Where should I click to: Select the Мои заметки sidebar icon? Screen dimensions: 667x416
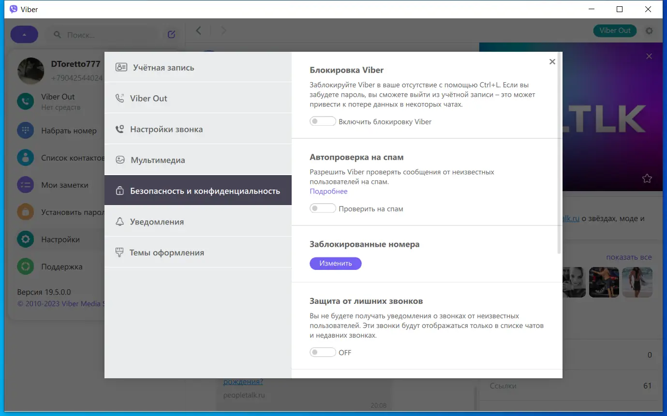tap(25, 184)
